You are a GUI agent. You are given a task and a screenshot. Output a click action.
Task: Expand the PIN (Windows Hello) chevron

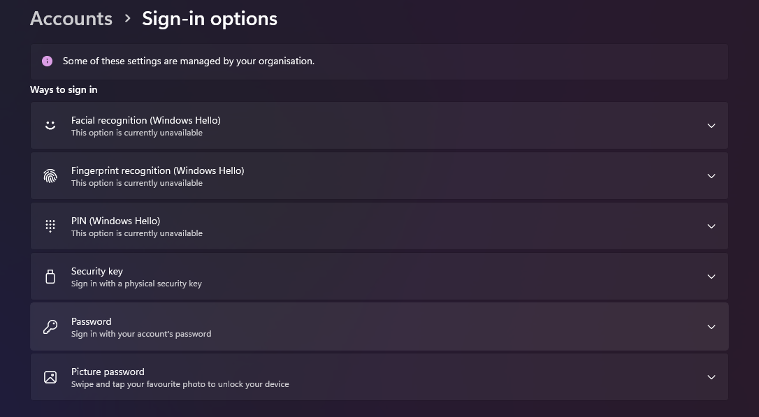tap(711, 226)
